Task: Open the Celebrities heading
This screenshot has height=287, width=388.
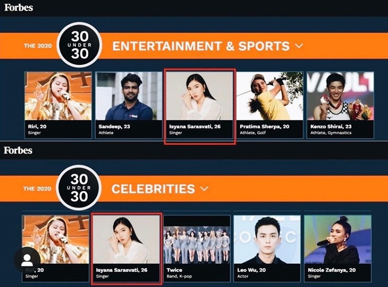Action: (x=153, y=189)
